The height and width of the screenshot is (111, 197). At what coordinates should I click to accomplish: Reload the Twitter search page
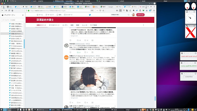9,10
